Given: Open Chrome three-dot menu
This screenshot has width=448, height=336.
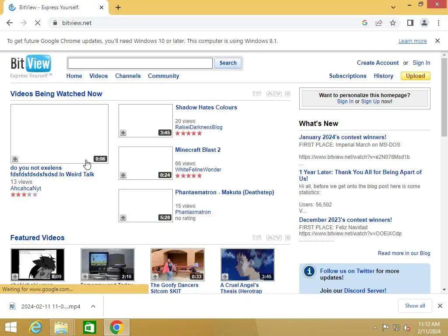Looking at the screenshot, I should pyautogui.click(x=438, y=23).
